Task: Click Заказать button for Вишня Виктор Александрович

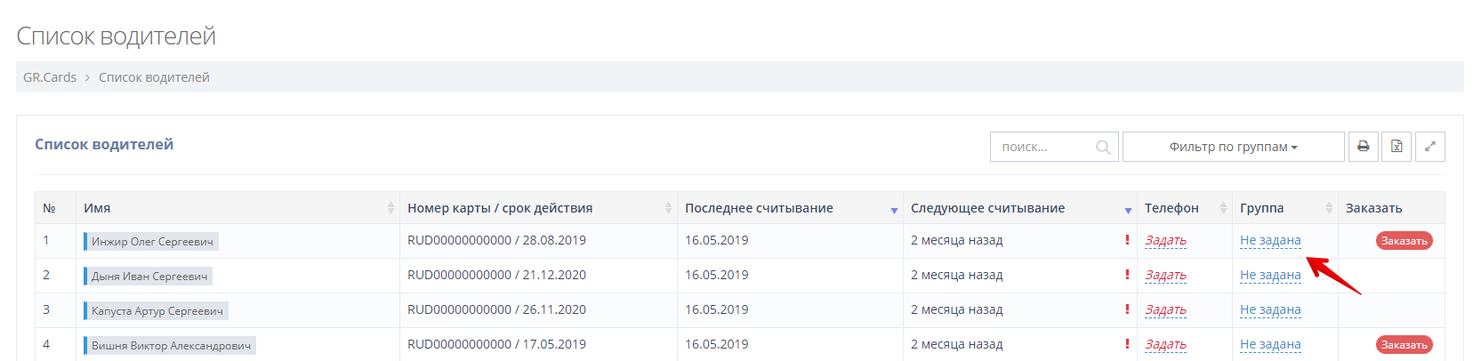Action: point(1404,345)
